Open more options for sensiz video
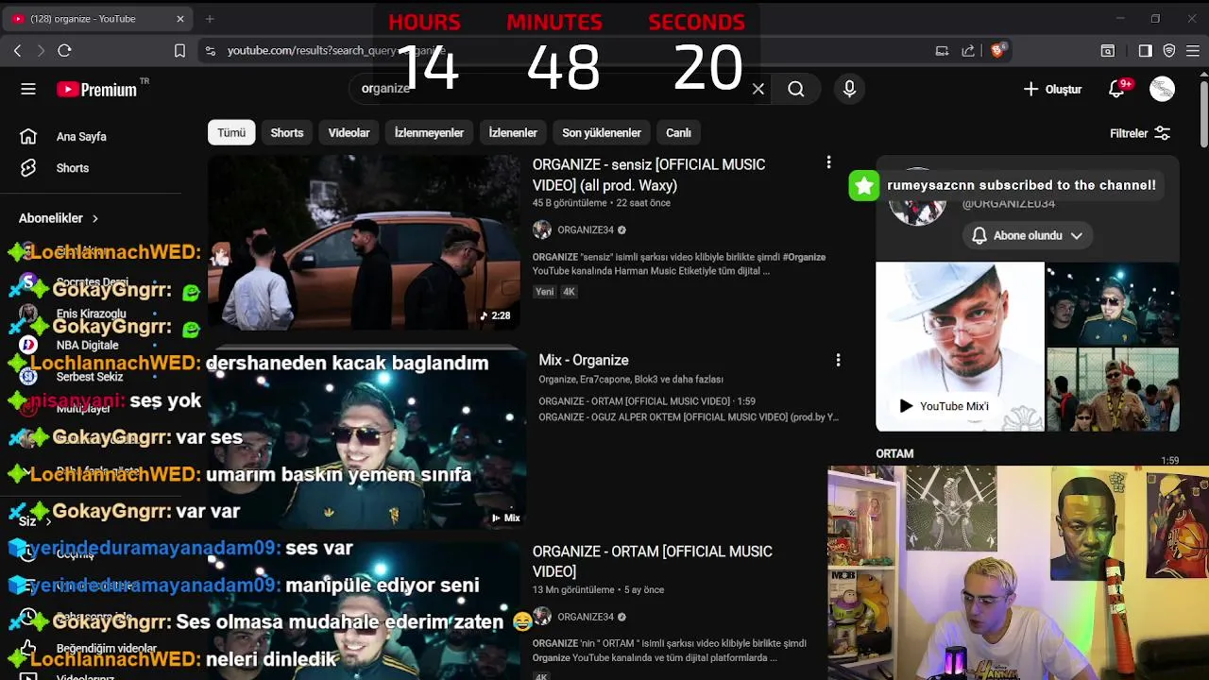1209x680 pixels. 828,162
